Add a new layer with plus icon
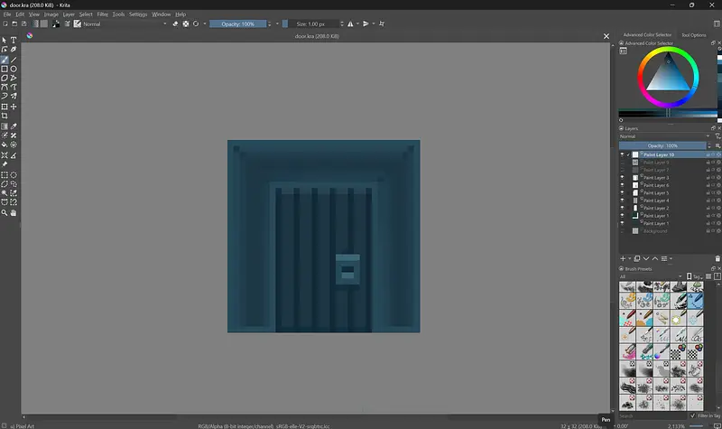The height and width of the screenshot is (429, 722). (623, 258)
